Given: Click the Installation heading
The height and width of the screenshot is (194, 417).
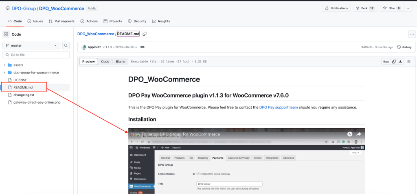Looking at the screenshot, I should (x=142, y=119).
